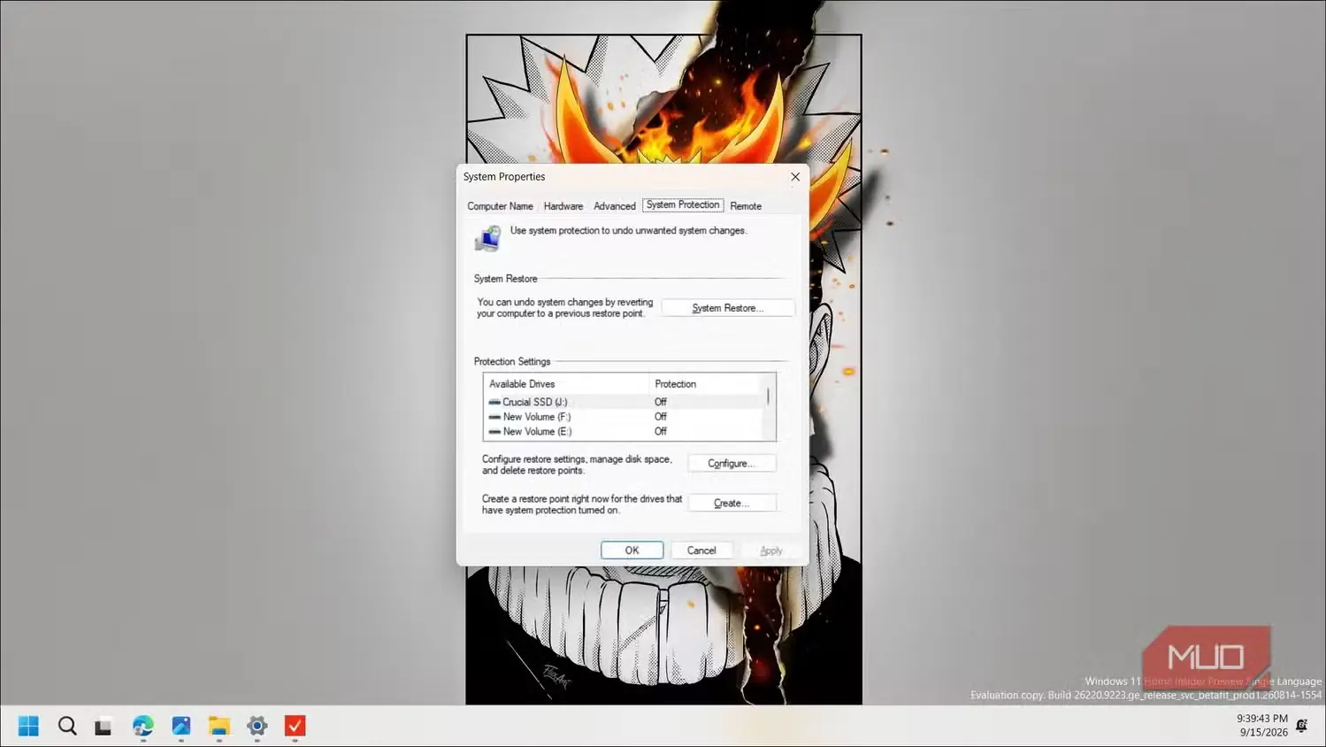1326x747 pixels.
Task: Open the notification bell in system tray
Action: coord(1302,725)
